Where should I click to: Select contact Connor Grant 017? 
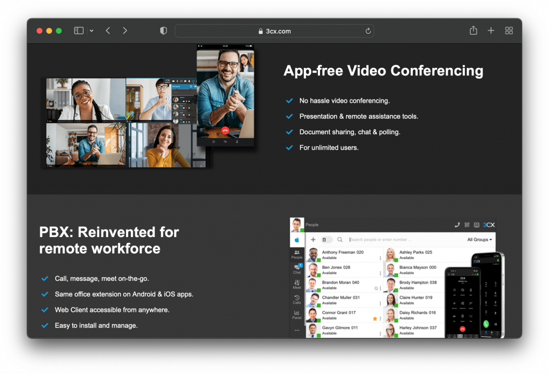pos(345,315)
